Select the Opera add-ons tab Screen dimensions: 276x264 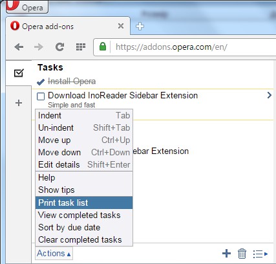tap(68, 27)
